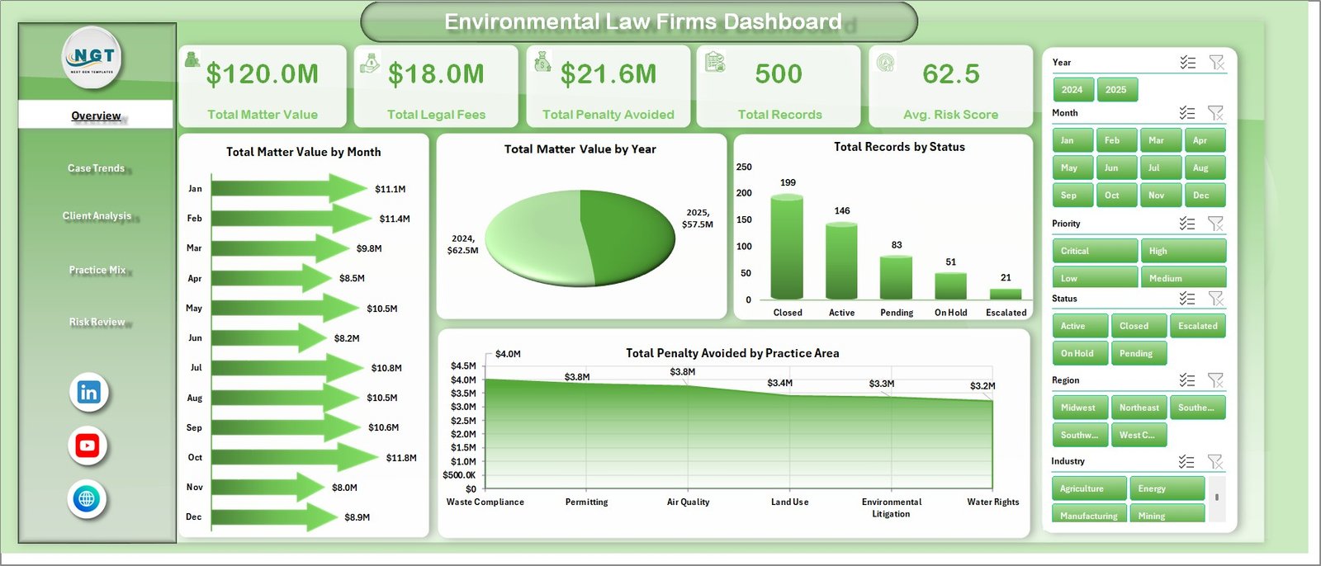This screenshot has height=566, width=1321.
Task: Select Apr in Month slicer
Action: 1205,140
